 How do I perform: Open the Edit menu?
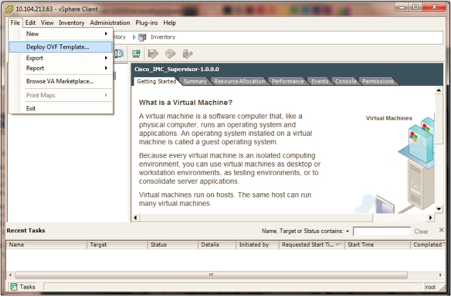point(30,23)
